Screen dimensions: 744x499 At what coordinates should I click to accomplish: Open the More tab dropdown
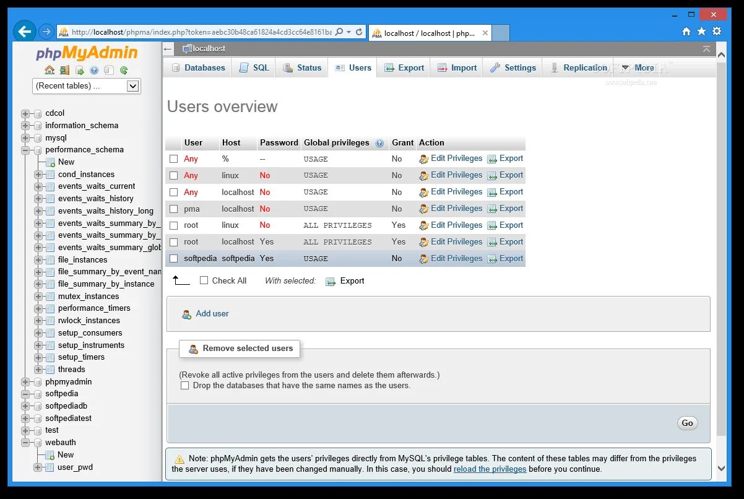coord(638,68)
